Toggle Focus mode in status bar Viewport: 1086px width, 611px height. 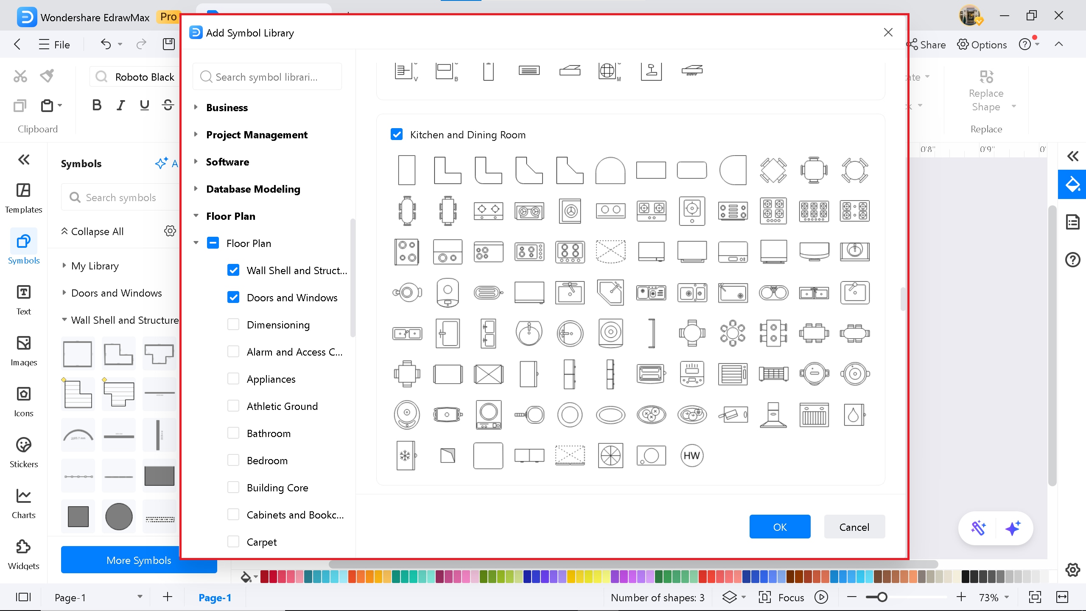(x=781, y=597)
